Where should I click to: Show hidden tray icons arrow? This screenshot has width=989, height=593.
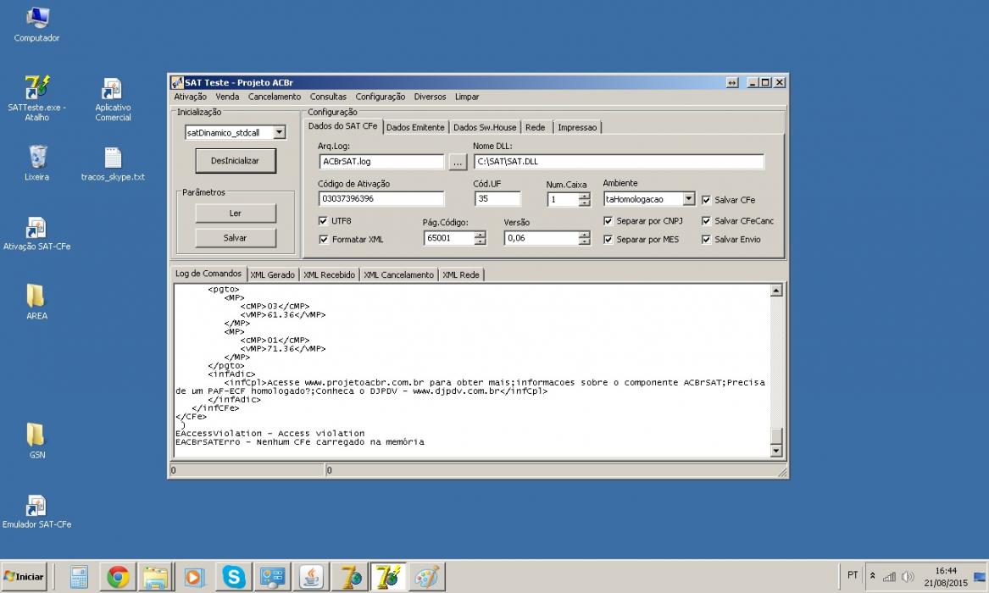coord(872,576)
